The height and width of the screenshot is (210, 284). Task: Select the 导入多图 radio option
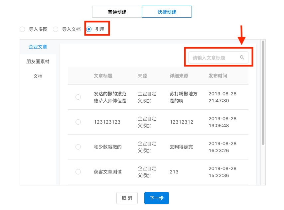click(x=22, y=29)
